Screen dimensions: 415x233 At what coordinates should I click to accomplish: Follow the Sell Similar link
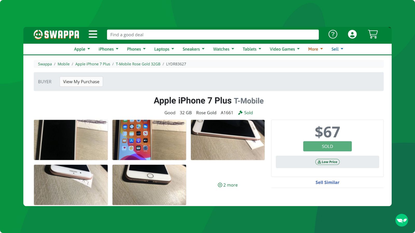[x=327, y=182]
